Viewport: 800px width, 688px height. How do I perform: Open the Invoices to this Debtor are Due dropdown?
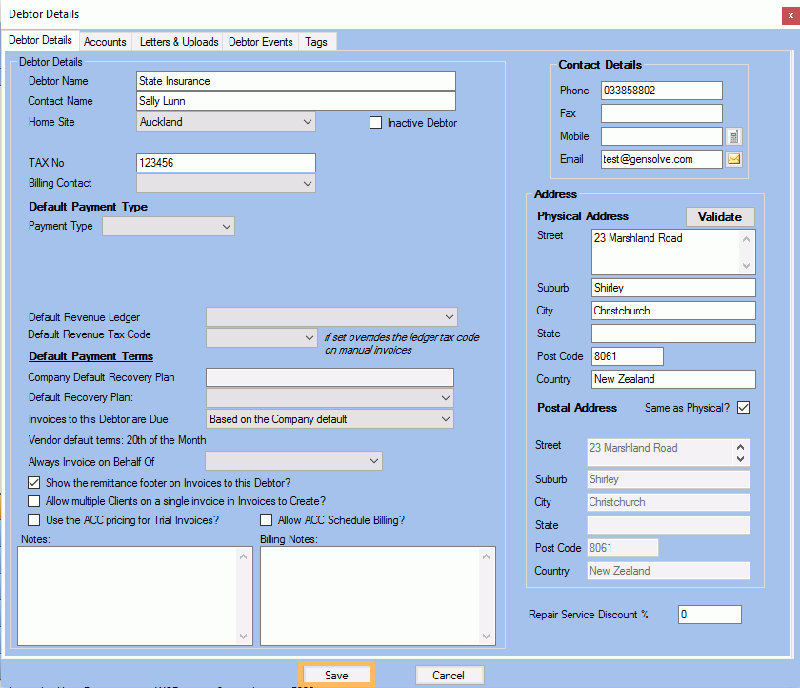click(x=444, y=418)
